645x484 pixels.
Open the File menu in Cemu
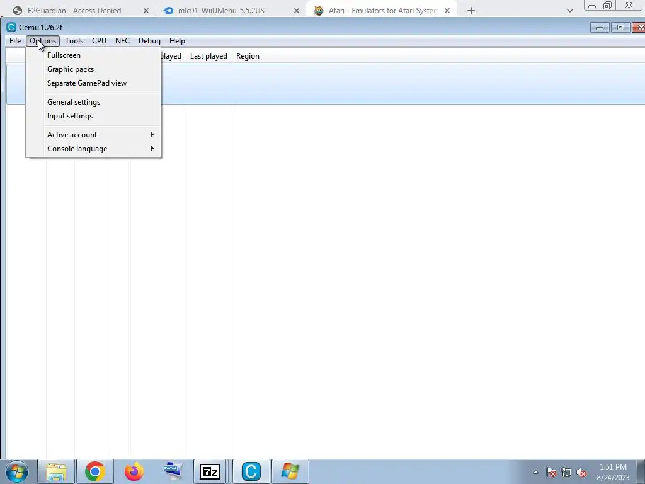(15, 41)
